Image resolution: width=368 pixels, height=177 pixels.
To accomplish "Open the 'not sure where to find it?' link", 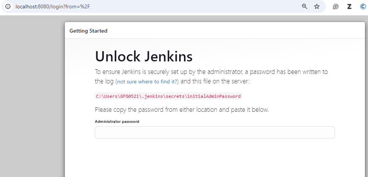I will pyautogui.click(x=147, y=81).
